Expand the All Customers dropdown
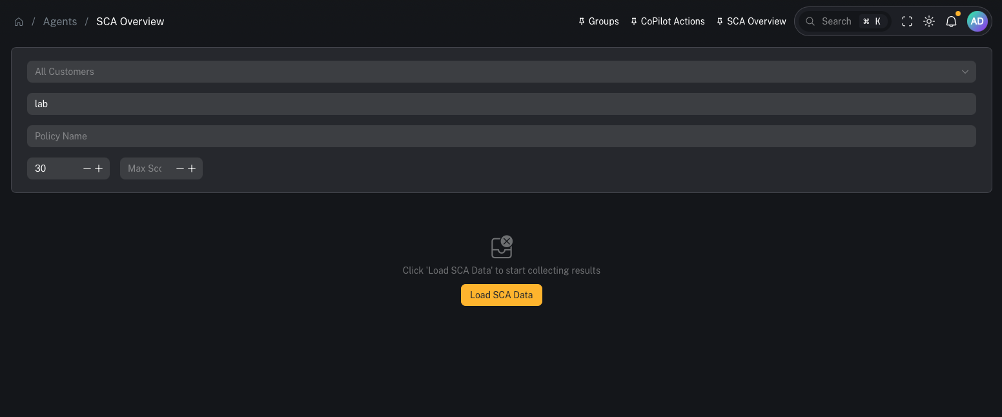Image resolution: width=1002 pixels, height=417 pixels. click(501, 72)
